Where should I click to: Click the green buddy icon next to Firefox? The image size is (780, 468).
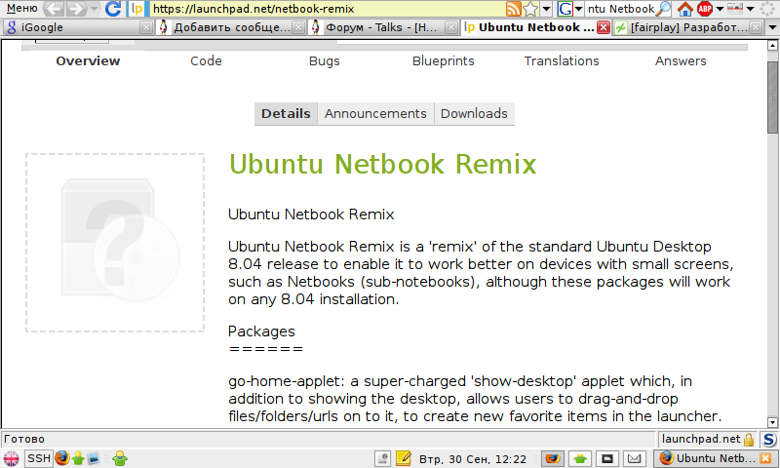click(x=78, y=458)
